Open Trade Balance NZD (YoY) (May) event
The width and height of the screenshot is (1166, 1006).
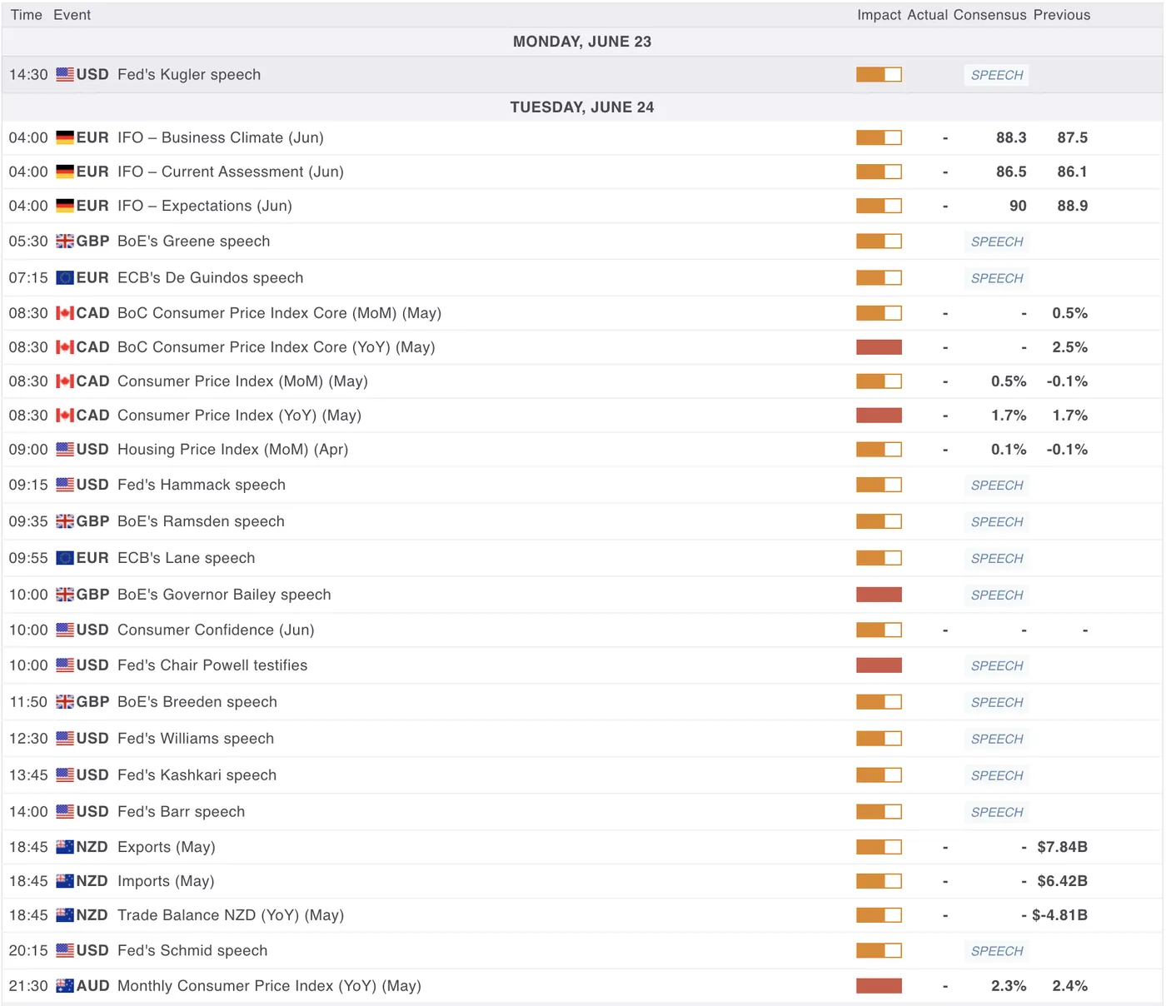point(231,915)
